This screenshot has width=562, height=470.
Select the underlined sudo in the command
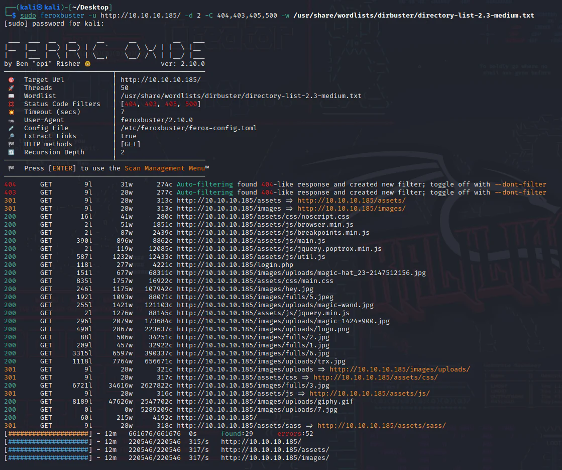click(28, 16)
